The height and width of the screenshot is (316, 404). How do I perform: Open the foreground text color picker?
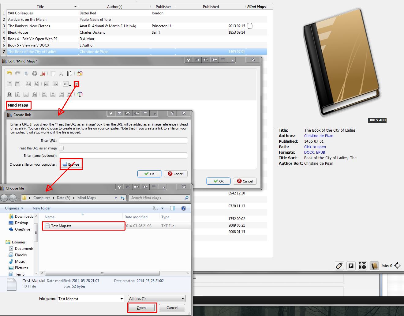tap(80, 94)
